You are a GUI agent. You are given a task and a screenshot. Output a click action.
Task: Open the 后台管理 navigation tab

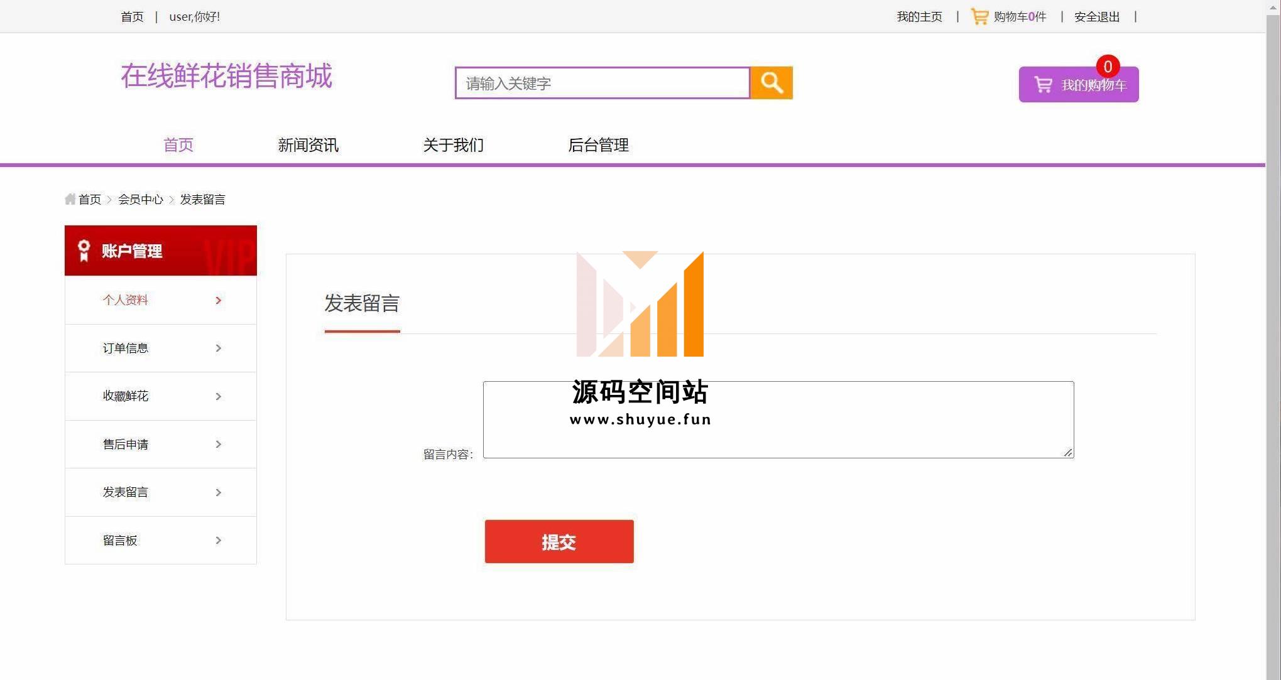point(599,145)
